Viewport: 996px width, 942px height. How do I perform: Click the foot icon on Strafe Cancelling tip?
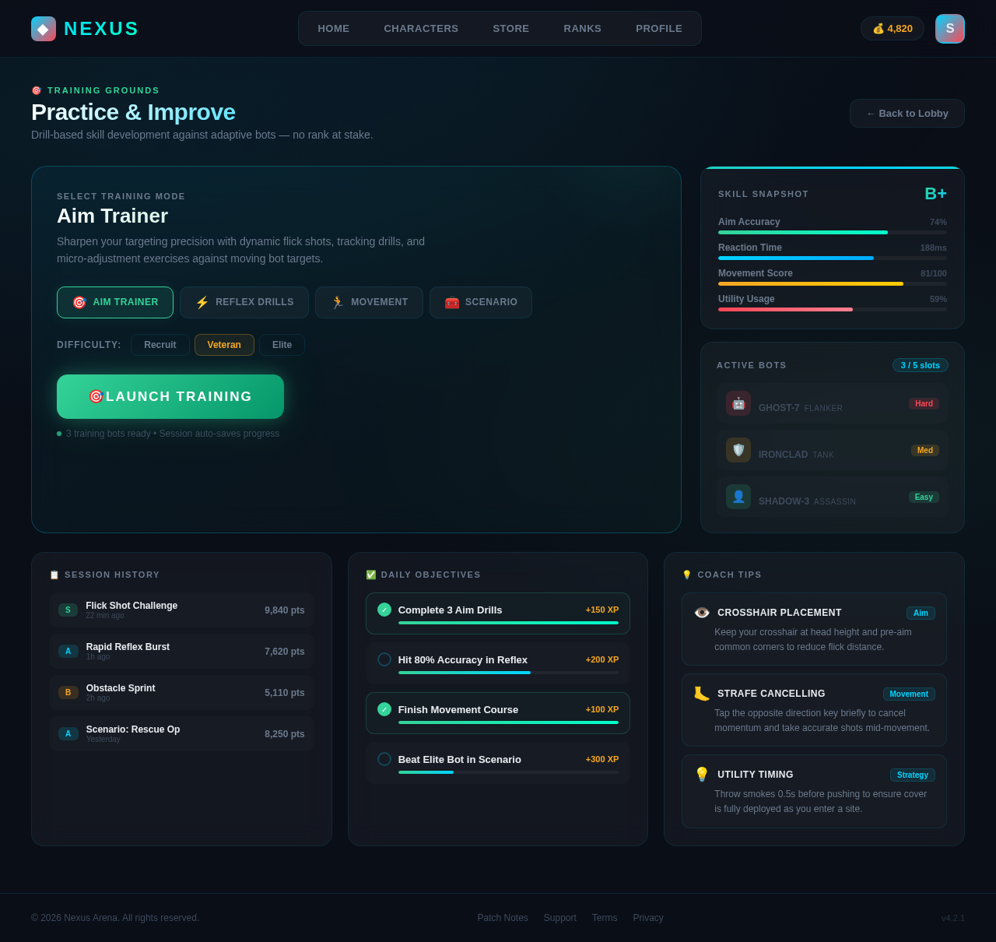coord(702,694)
